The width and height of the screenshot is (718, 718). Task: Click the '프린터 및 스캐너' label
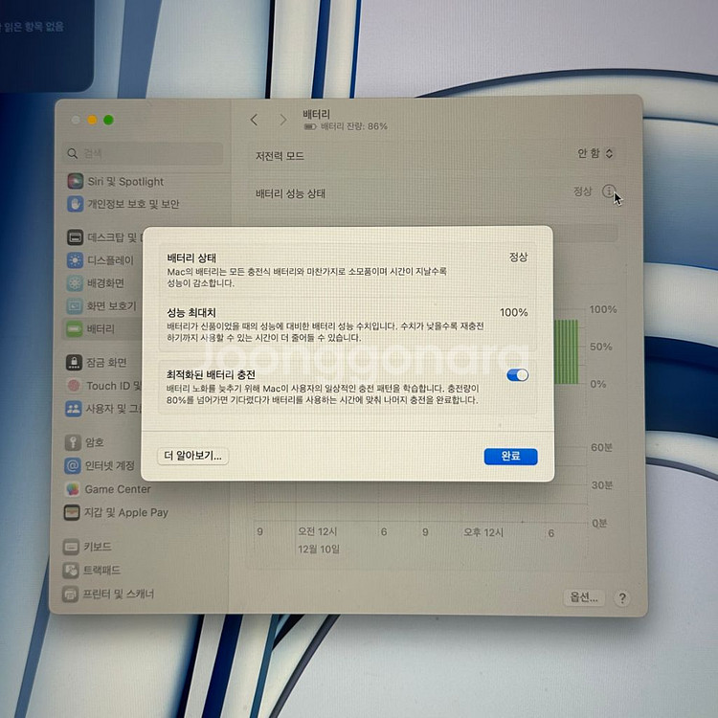click(x=118, y=595)
